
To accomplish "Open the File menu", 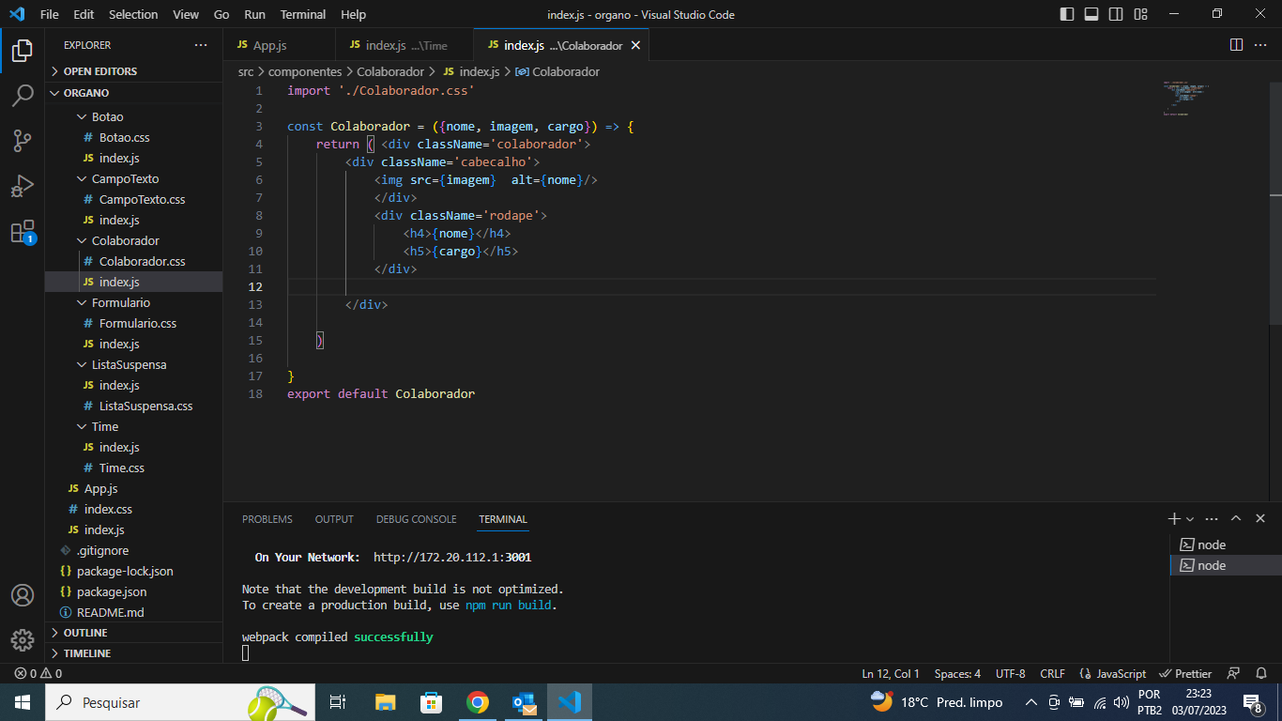I will [49, 14].
